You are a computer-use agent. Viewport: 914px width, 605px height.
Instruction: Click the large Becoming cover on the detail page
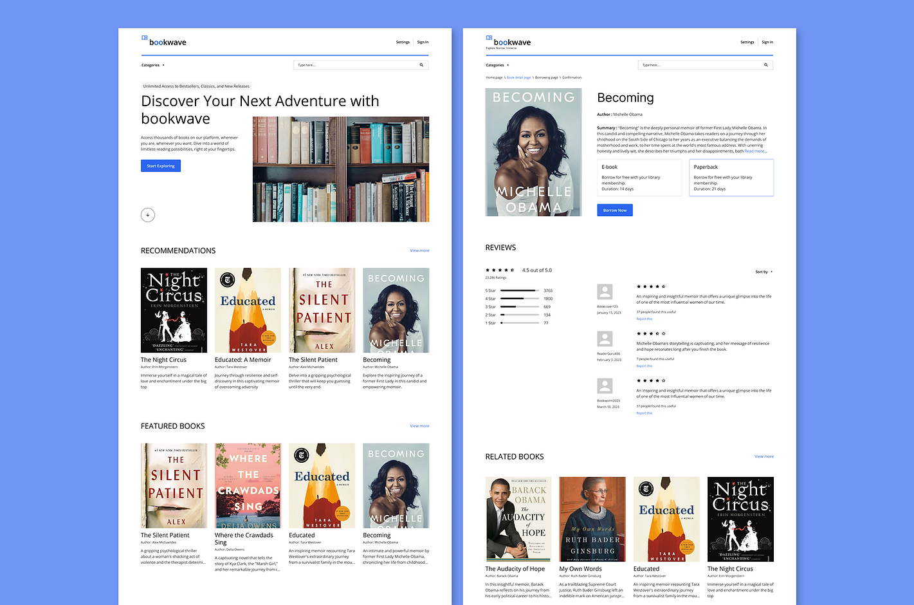pyautogui.click(x=533, y=152)
